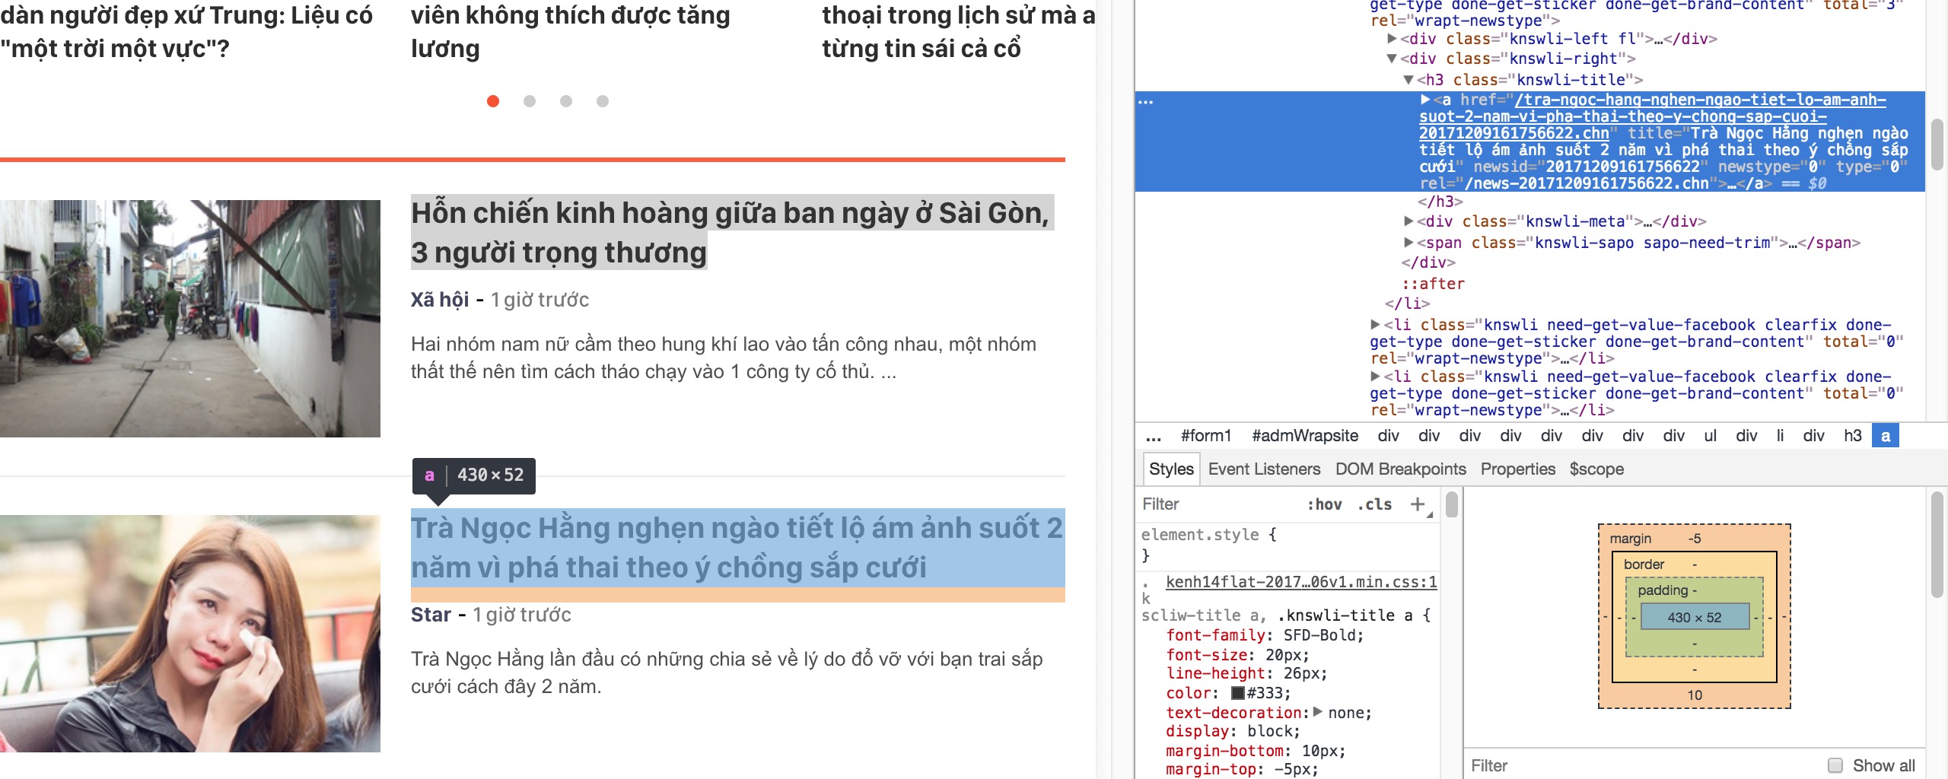The width and height of the screenshot is (1948, 779).
Task: Collapse the knswli-right div node
Action: coord(1392,59)
